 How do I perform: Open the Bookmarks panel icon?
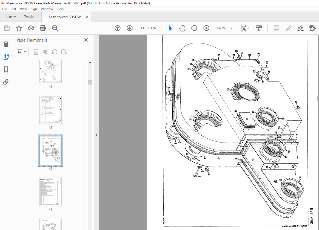coord(6,69)
